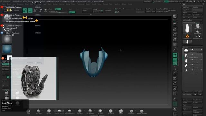Click the DynaMesh button
Image resolution: width=206 pixels, height=116 pixels.
click(x=108, y=10)
